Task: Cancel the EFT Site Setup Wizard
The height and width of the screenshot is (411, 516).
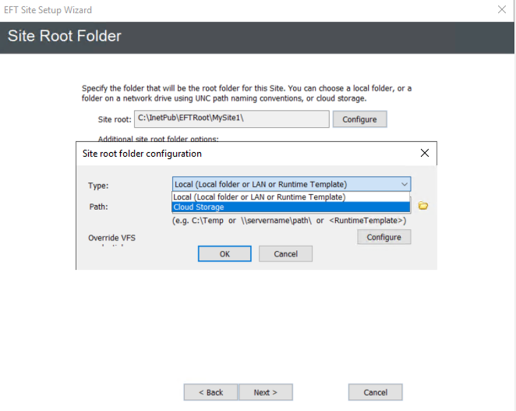Action: click(375, 392)
